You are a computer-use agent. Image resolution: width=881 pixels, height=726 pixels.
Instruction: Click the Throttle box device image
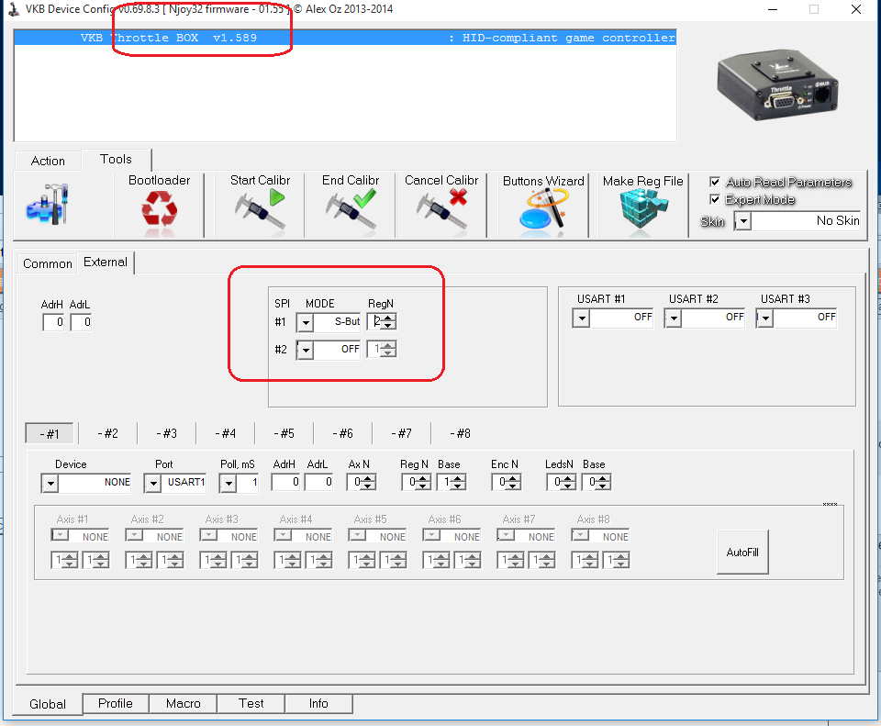coord(777,85)
